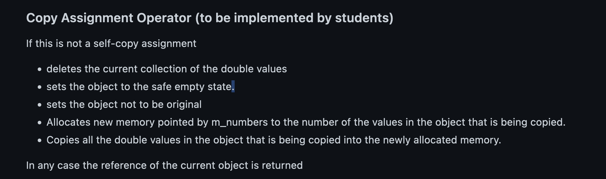Image resolution: width=606 pixels, height=179 pixels.
Task: Click the "sets the object to the safe empty state" line
Action: [139, 87]
